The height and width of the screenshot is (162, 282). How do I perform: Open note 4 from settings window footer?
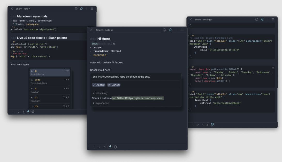(x=207, y=125)
